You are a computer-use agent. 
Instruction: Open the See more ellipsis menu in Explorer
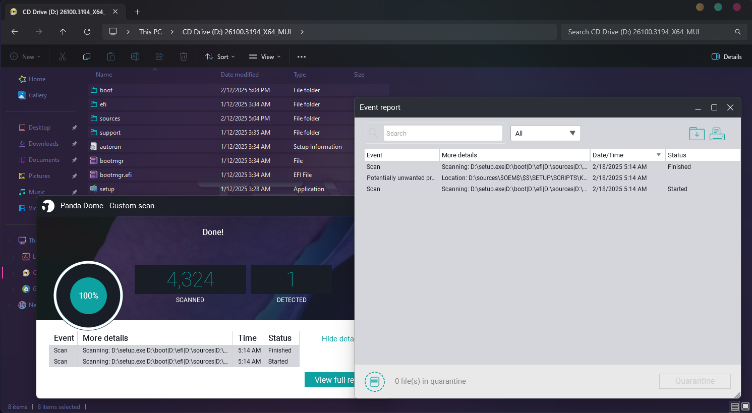[x=302, y=57]
